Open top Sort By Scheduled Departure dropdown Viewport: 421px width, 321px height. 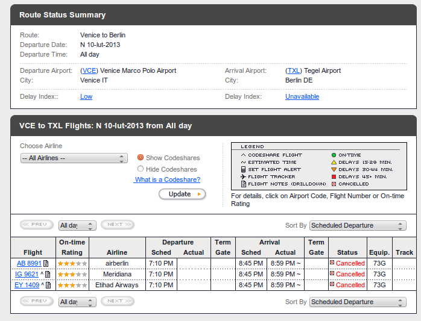tap(358, 225)
